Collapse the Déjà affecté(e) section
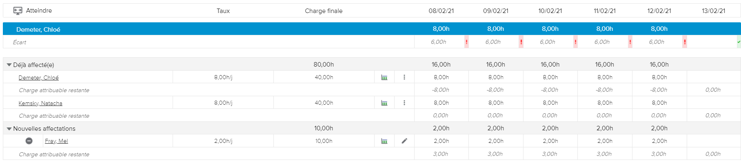 click(9, 65)
